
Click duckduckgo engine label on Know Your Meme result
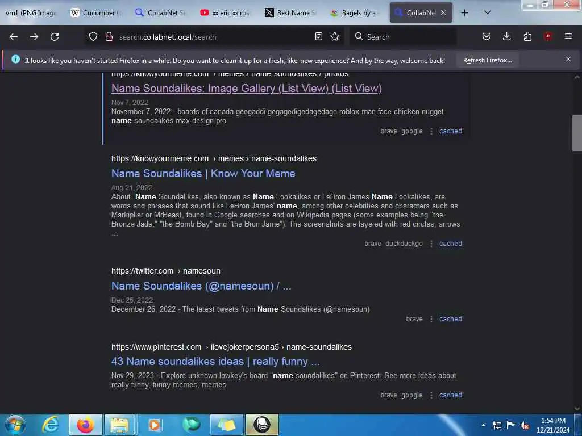point(404,244)
